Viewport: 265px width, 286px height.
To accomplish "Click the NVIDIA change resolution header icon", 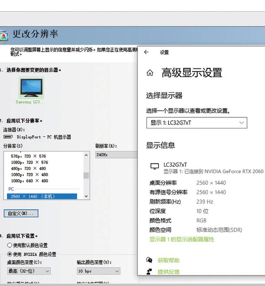I will click(4, 37).
